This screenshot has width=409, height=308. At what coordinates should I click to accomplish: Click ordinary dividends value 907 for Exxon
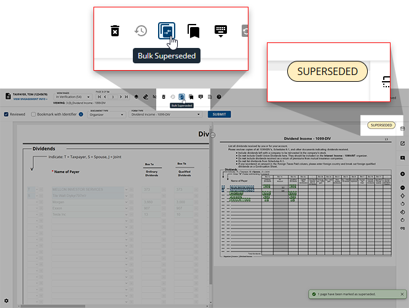tap(151, 208)
